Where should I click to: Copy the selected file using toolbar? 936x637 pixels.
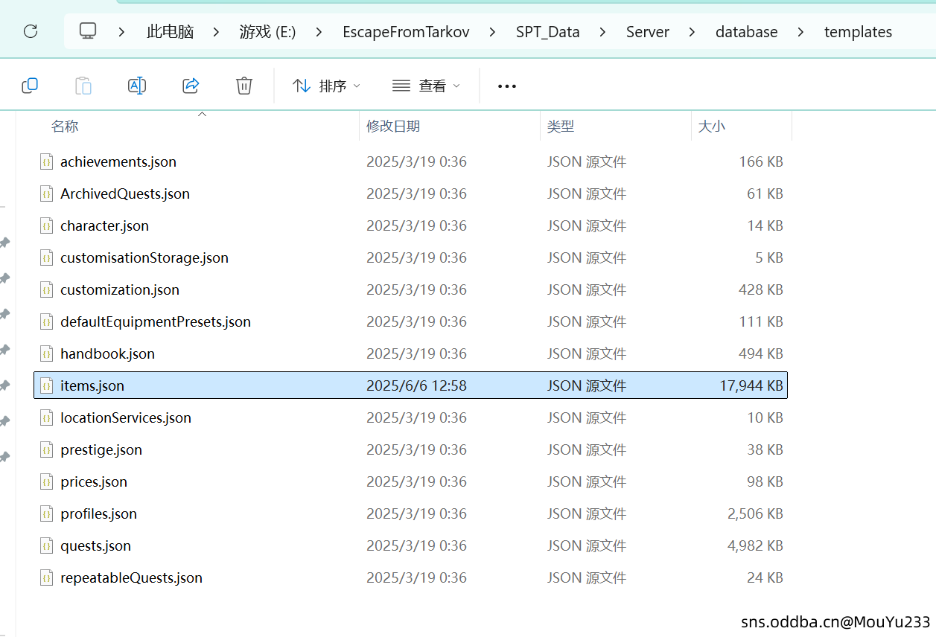pos(30,86)
